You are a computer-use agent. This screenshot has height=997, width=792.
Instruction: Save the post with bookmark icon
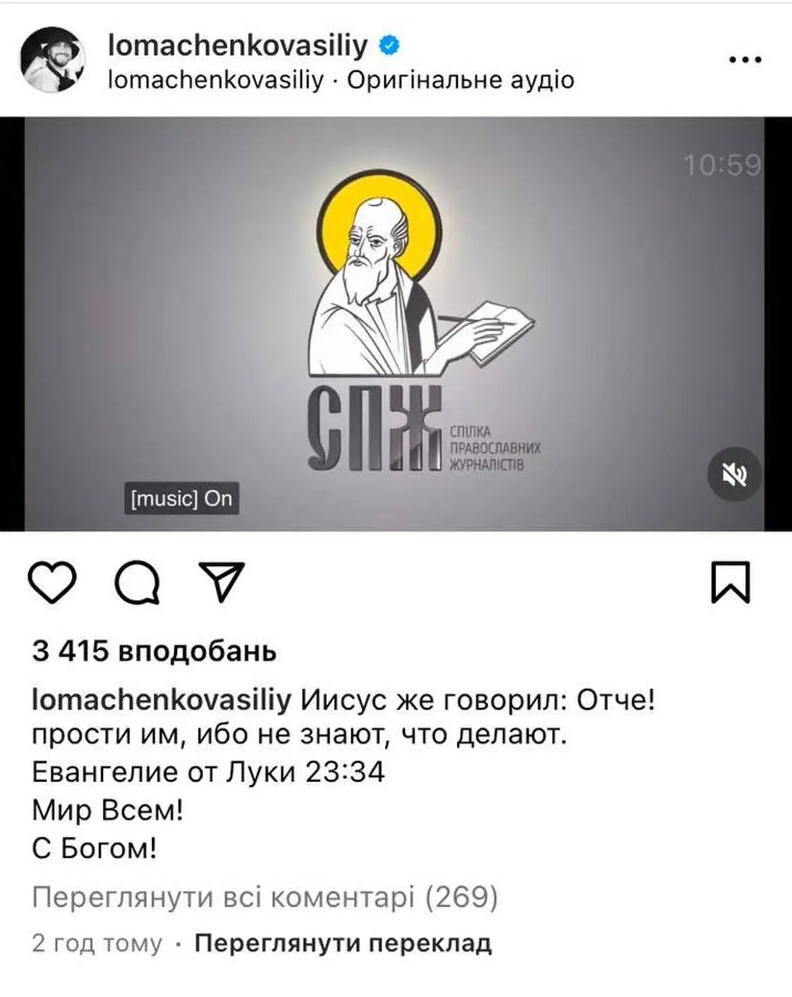pos(730,582)
